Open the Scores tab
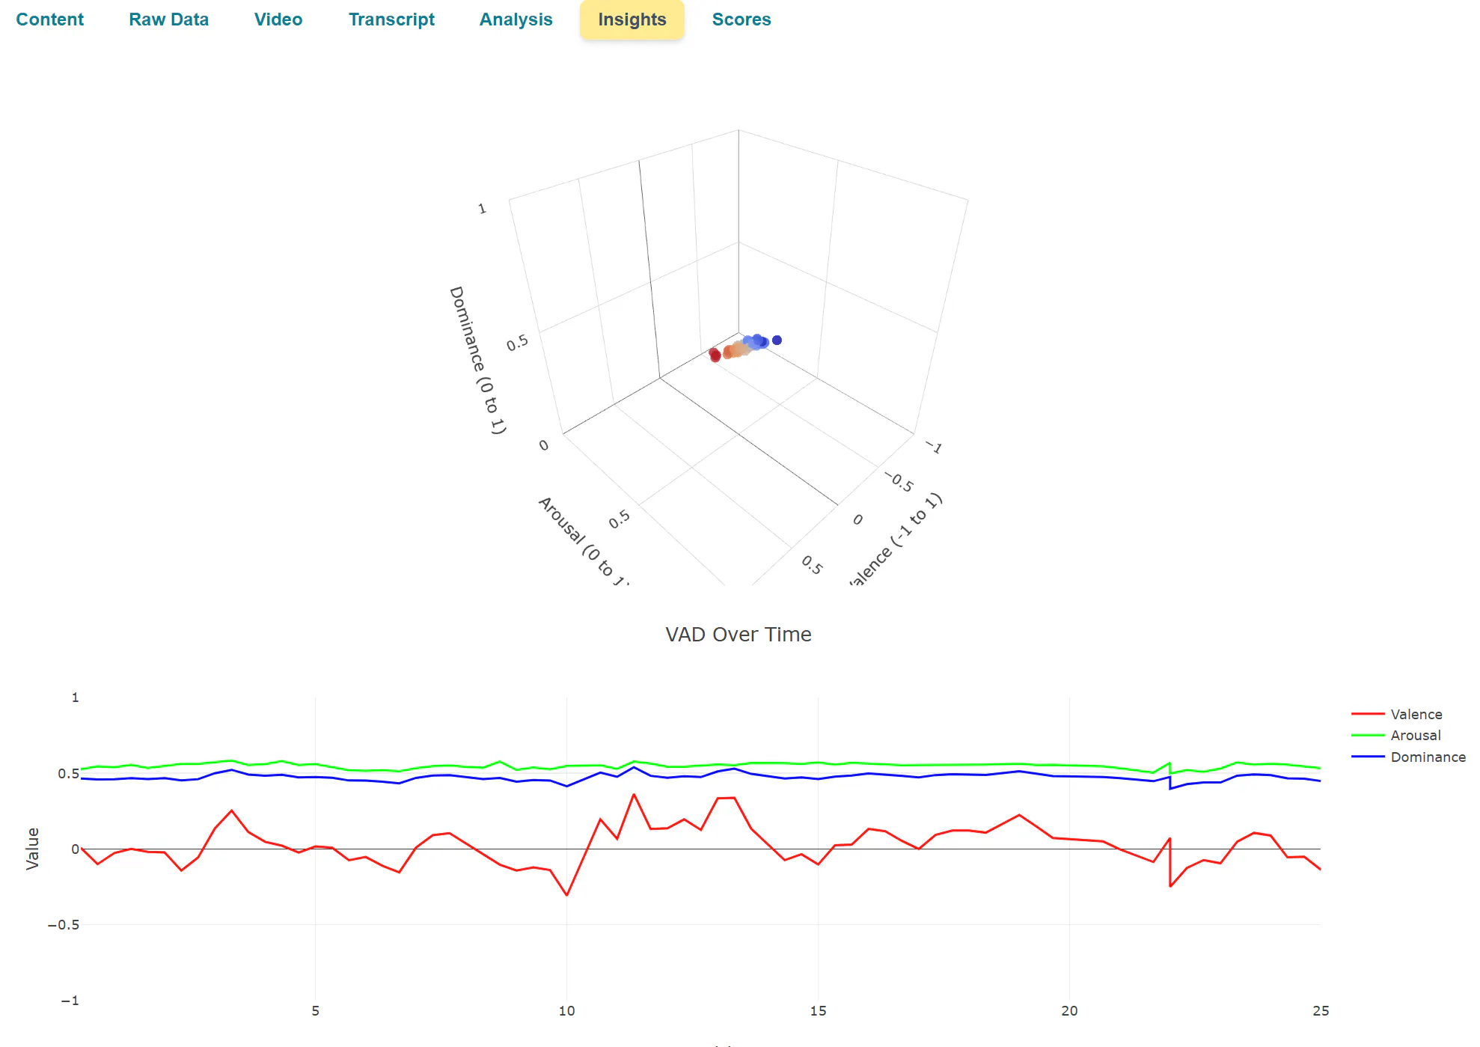The width and height of the screenshot is (1480, 1047). click(741, 19)
